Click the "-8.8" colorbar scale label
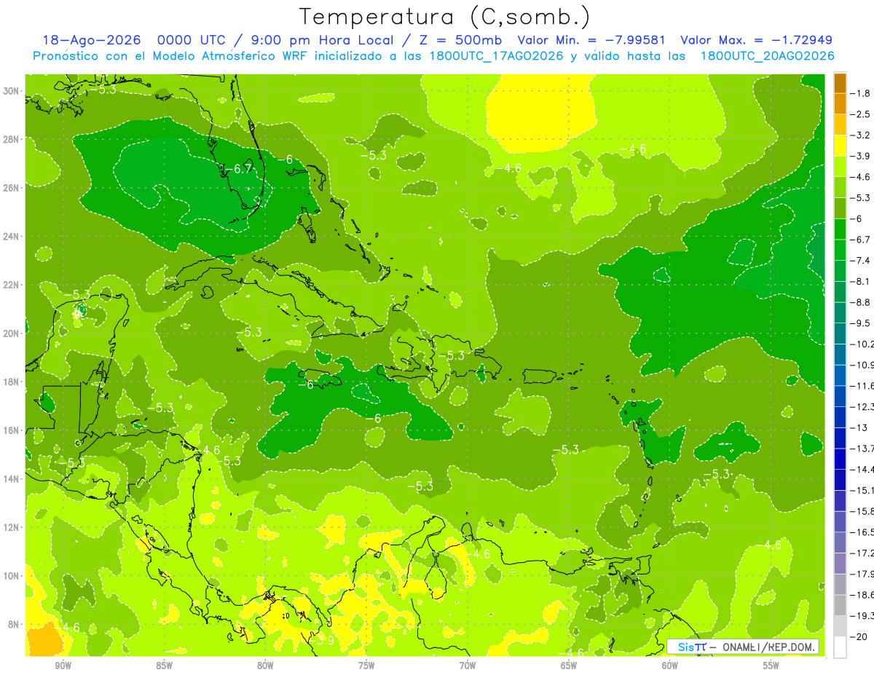This screenshot has width=874, height=675. 861,302
